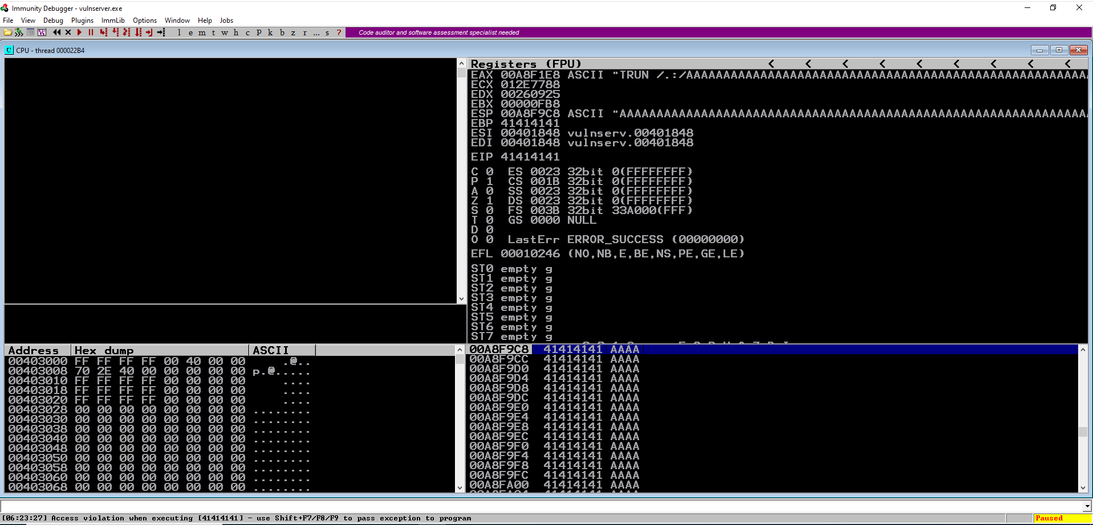Image resolution: width=1093 pixels, height=525 pixels.
Task: Click the rewind restart program icon
Action: click(56, 32)
